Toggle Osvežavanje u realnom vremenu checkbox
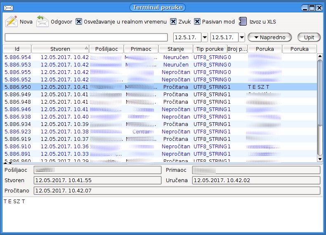The image size is (326, 235). (x=79, y=21)
